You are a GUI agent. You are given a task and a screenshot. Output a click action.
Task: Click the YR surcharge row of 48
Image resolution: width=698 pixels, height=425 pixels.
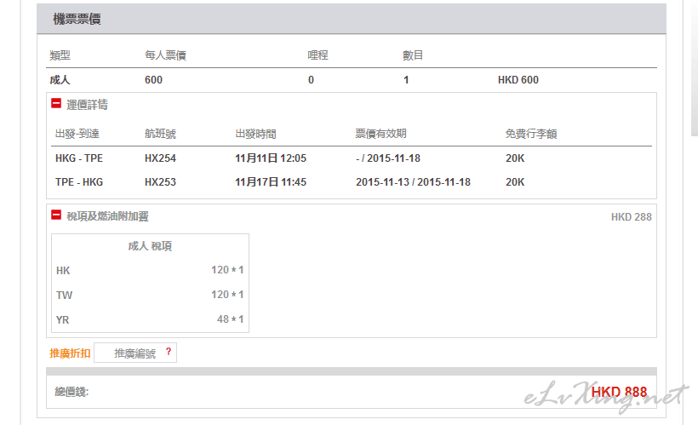click(x=150, y=319)
